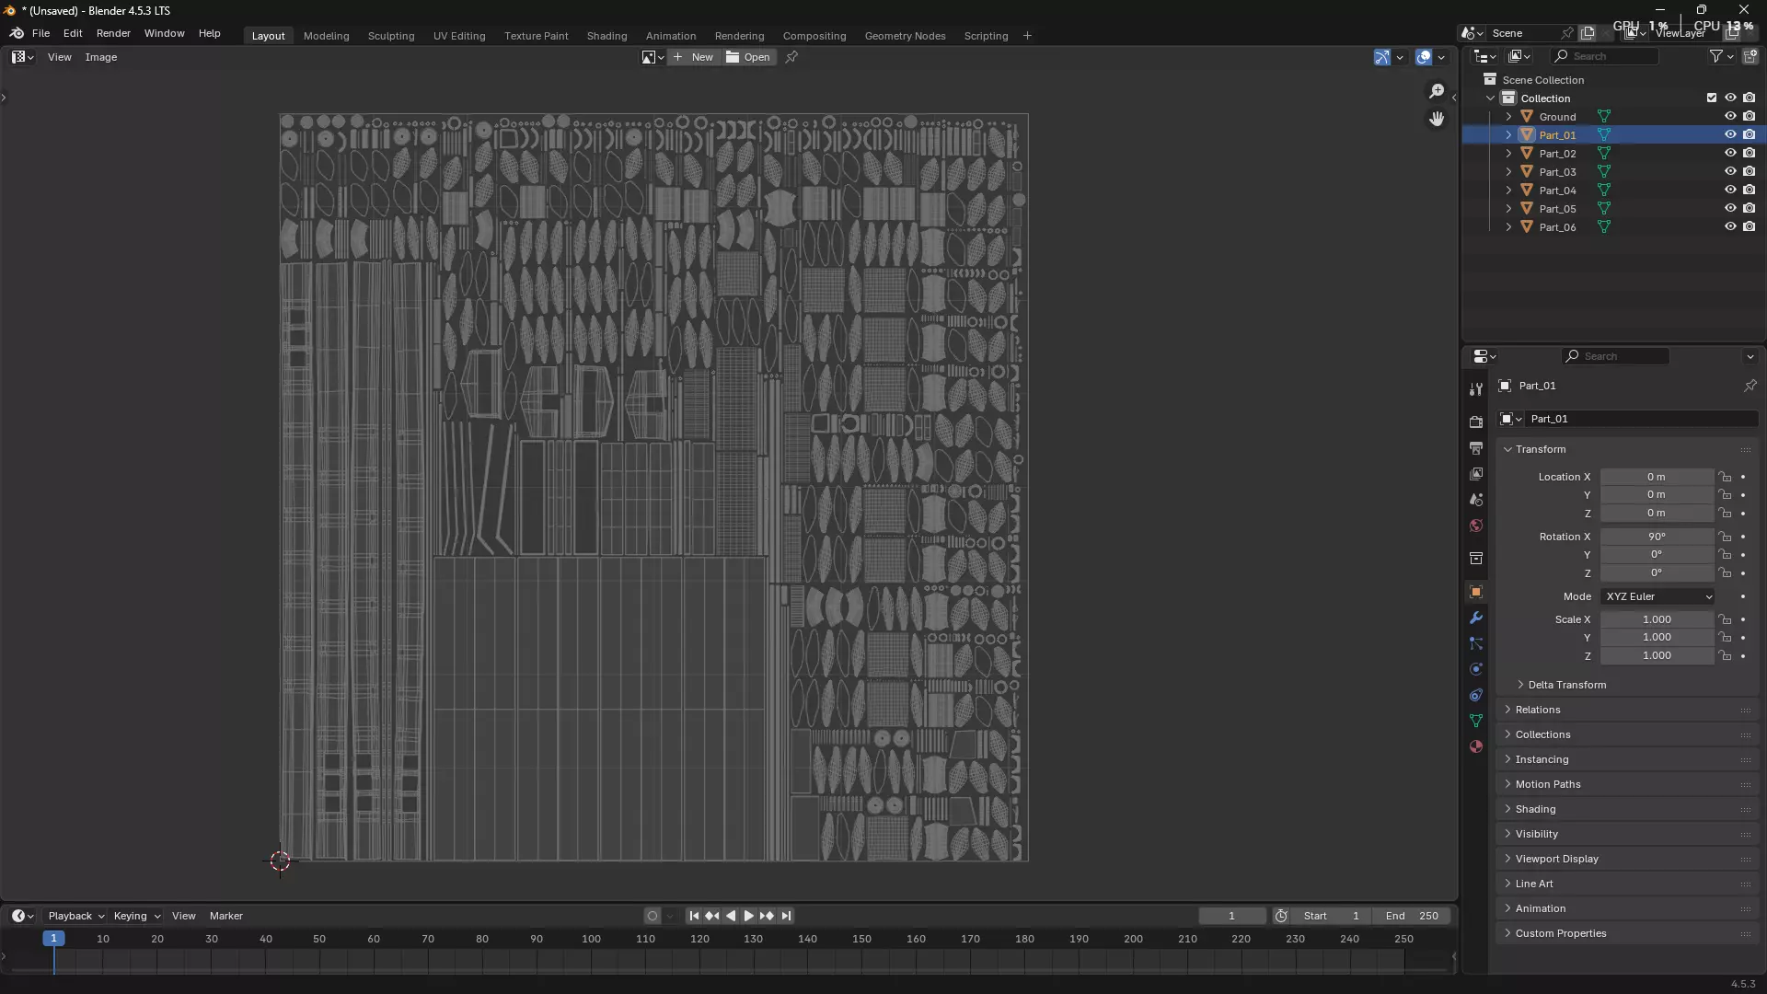
Task: Click the zoom magnifier icon in the image editor
Action: 1437,91
